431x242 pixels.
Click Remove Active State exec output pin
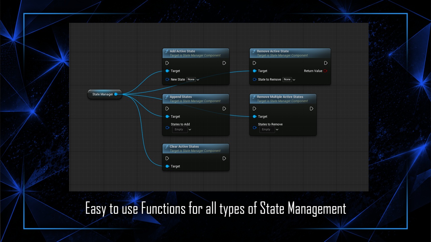pos(326,63)
